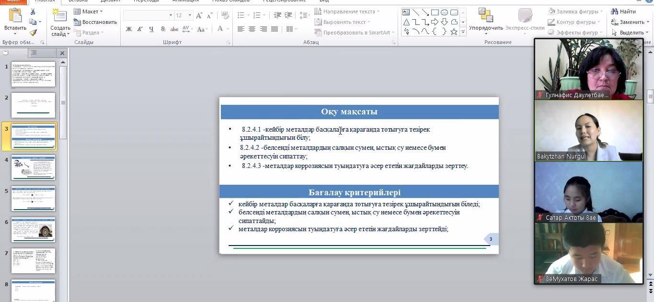The height and width of the screenshot is (302, 654).
Task: Open the font size dropdown
Action: pyautogui.click(x=190, y=15)
